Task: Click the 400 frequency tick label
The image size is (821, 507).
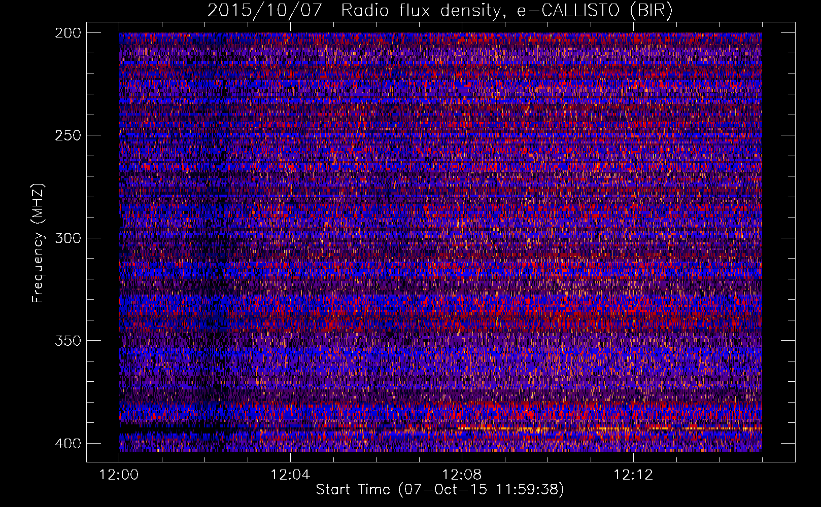Action: pyautogui.click(x=67, y=443)
